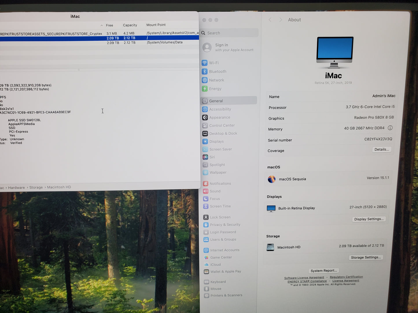This screenshot has height=313, width=418.
Task: Open Displays icon in sidebar
Action: (205, 141)
